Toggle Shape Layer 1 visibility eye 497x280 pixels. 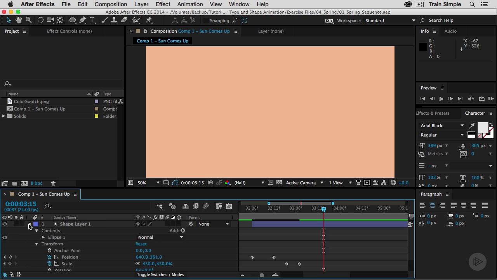coord(5,224)
